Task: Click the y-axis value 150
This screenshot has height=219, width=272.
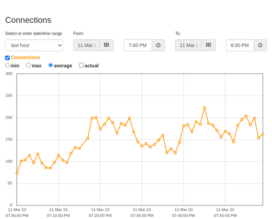Action: point(9,139)
